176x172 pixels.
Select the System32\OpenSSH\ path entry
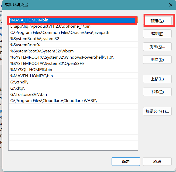coord(73,64)
